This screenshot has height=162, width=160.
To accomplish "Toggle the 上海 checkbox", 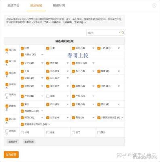I will point(22,71).
